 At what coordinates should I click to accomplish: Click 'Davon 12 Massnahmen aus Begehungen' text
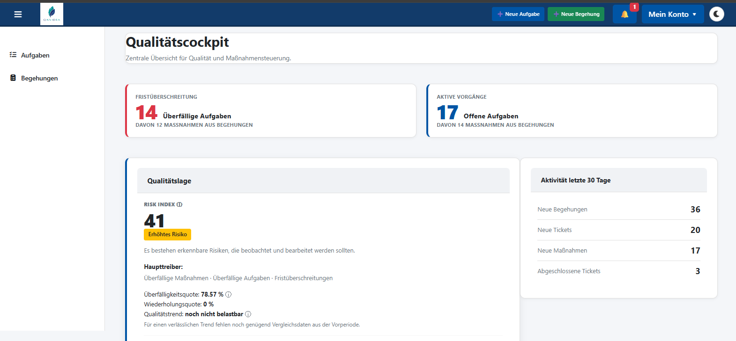(194, 125)
